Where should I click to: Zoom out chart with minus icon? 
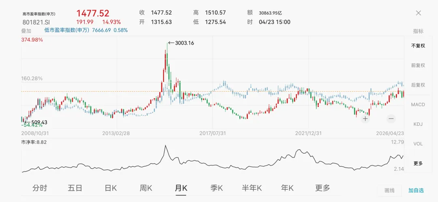pos(391,119)
